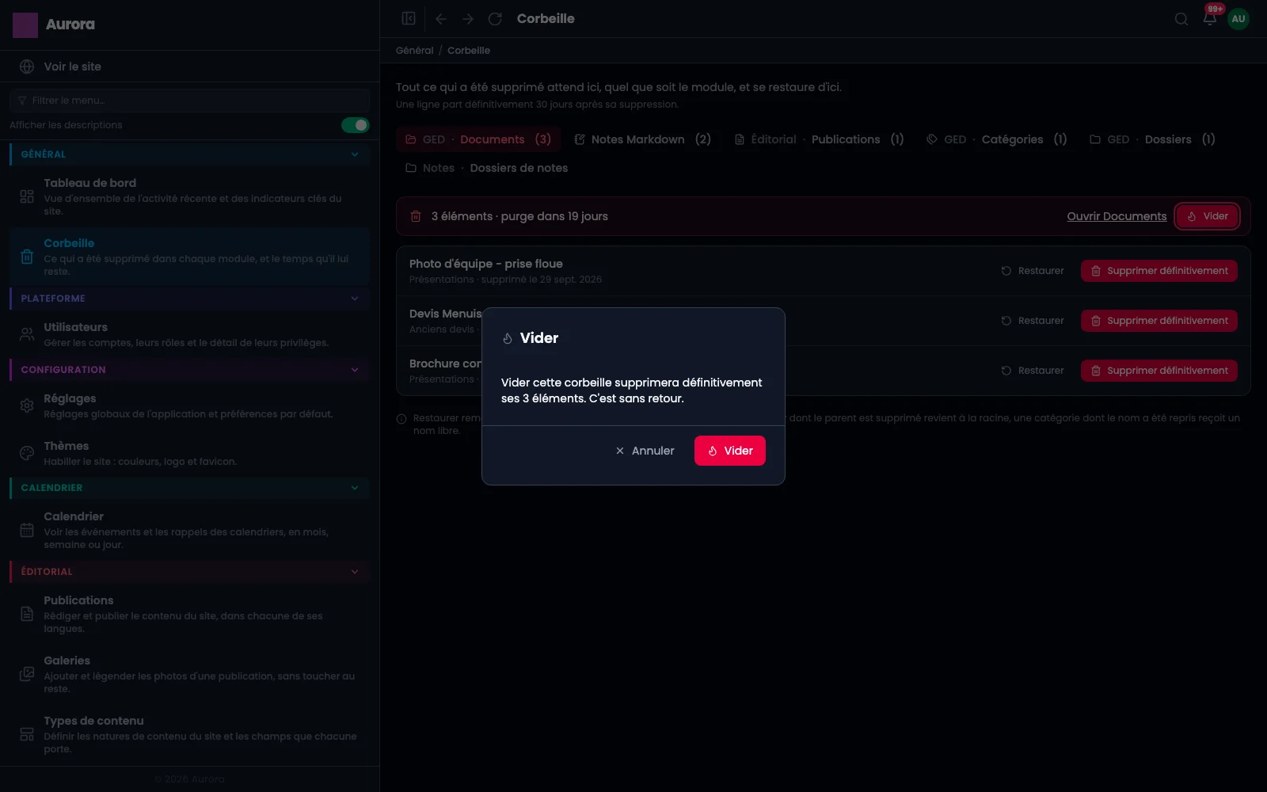Click the globe icon beside Voir le site
Viewport: 1267px width, 792px height.
pyautogui.click(x=27, y=67)
